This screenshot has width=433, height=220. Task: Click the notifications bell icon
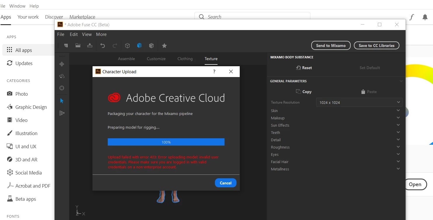pos(425,17)
